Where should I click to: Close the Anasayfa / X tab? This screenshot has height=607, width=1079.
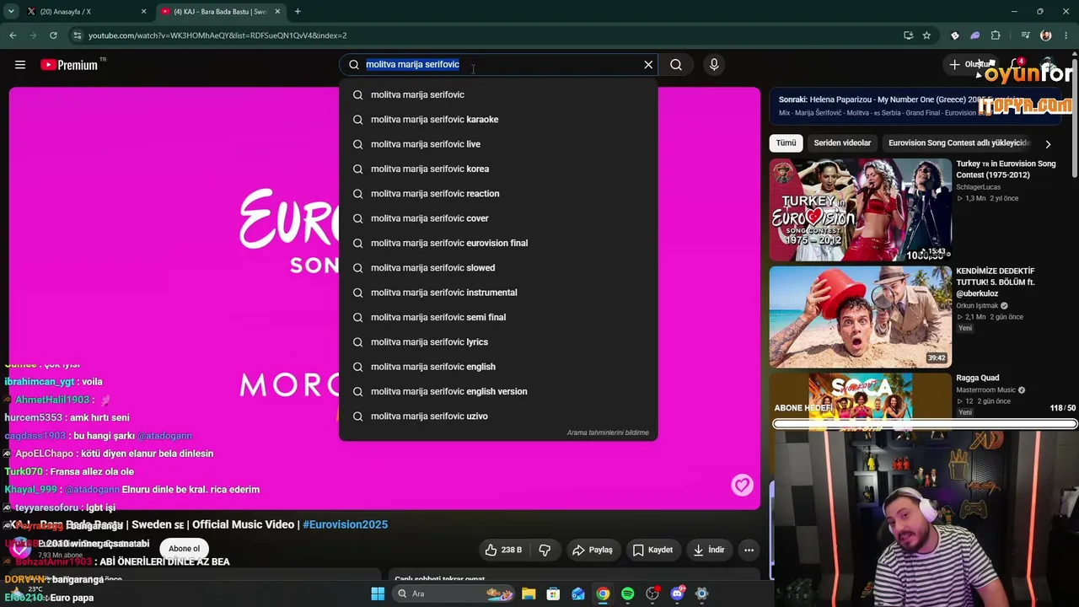(144, 12)
